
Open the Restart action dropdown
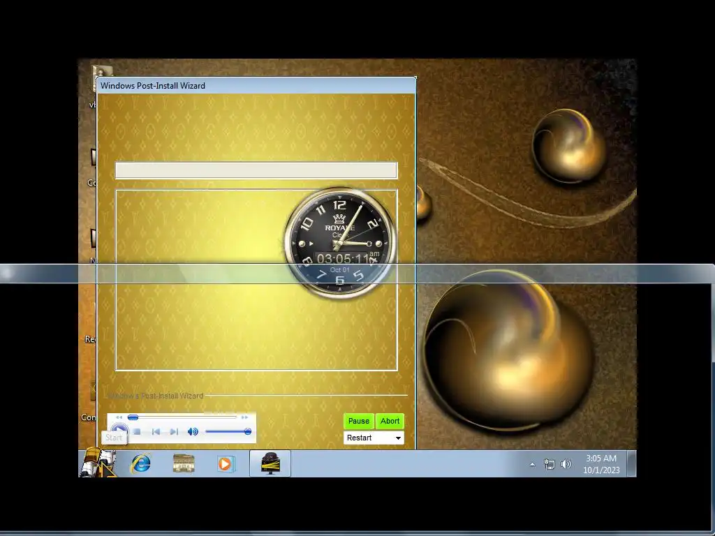[x=374, y=438]
